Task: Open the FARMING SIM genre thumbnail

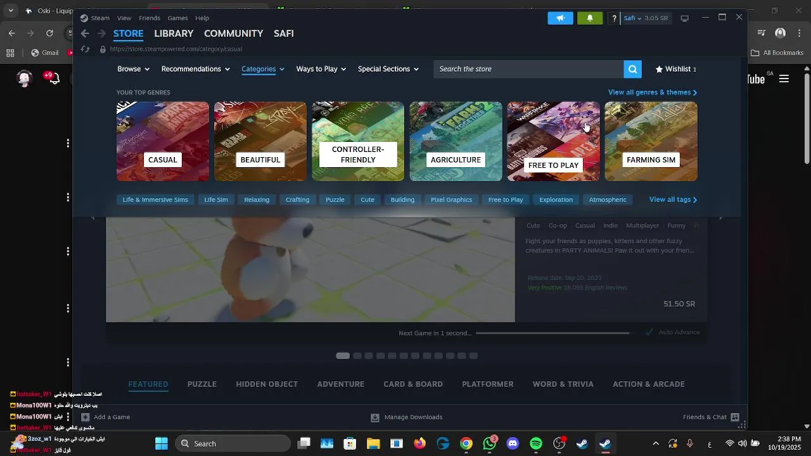Action: tap(651, 141)
